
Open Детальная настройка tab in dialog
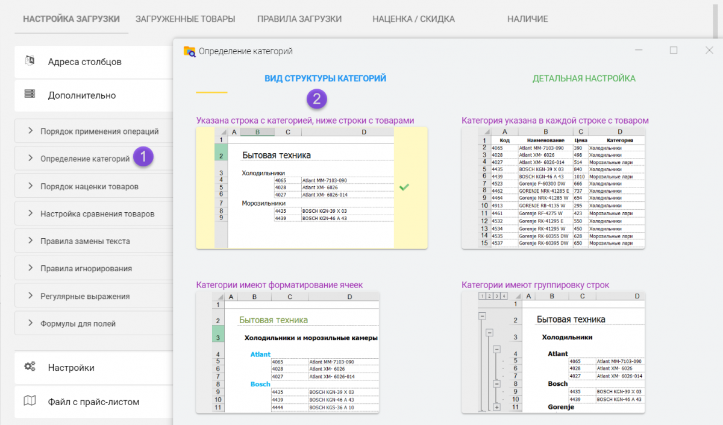point(583,78)
